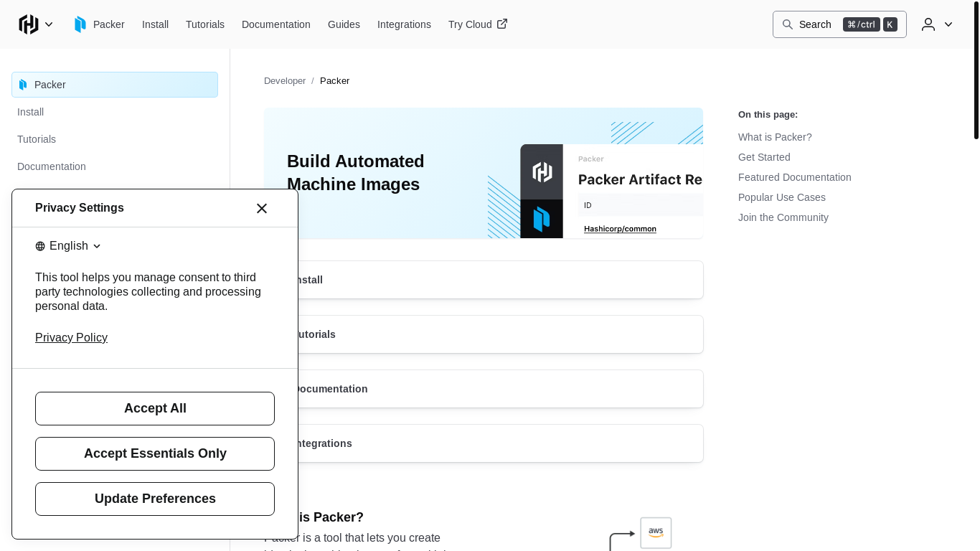Jump to What is Packer? section
980x551 pixels.
coord(775,137)
